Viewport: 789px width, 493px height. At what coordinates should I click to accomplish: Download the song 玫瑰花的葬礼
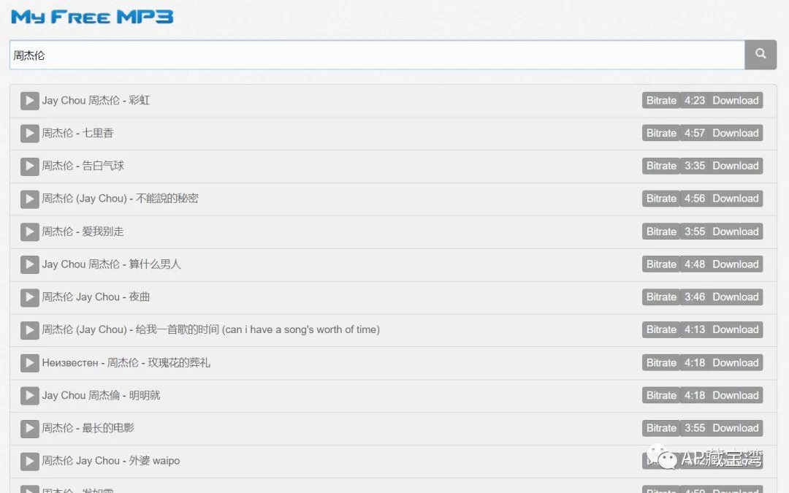735,363
